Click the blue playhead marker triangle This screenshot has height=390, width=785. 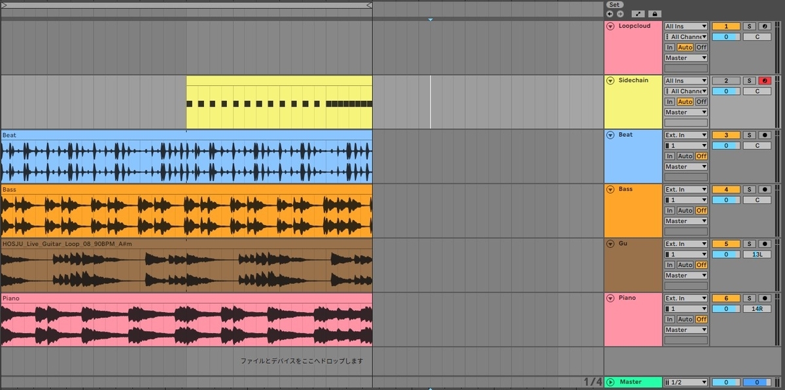430,20
